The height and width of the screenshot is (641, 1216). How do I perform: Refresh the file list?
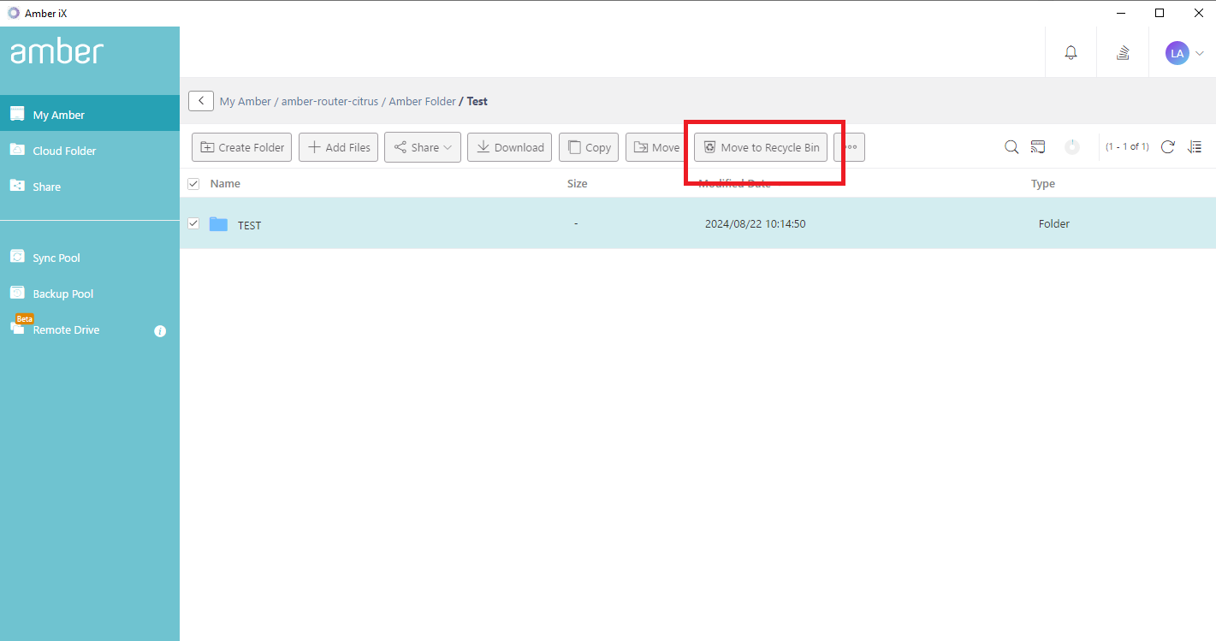pyautogui.click(x=1167, y=147)
